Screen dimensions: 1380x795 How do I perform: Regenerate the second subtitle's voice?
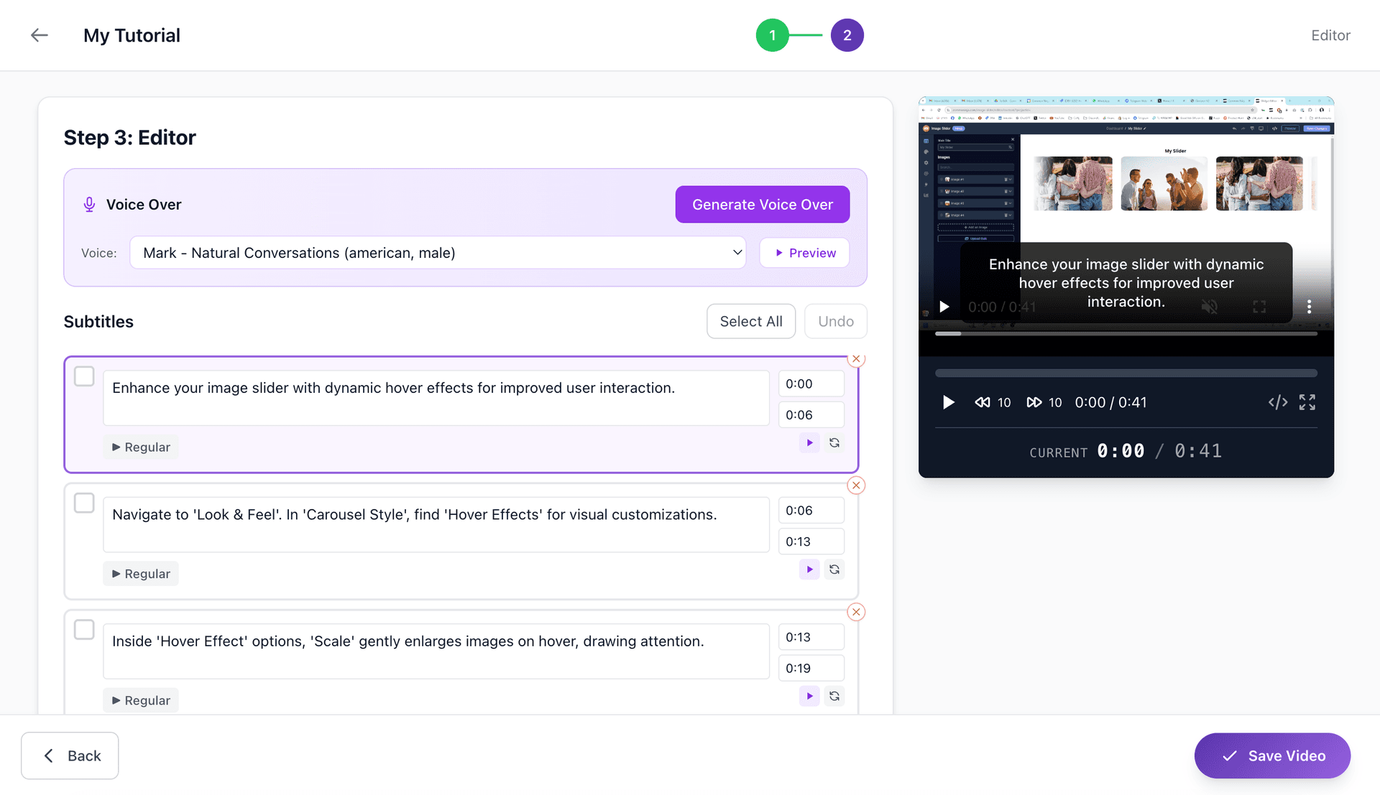coord(834,569)
